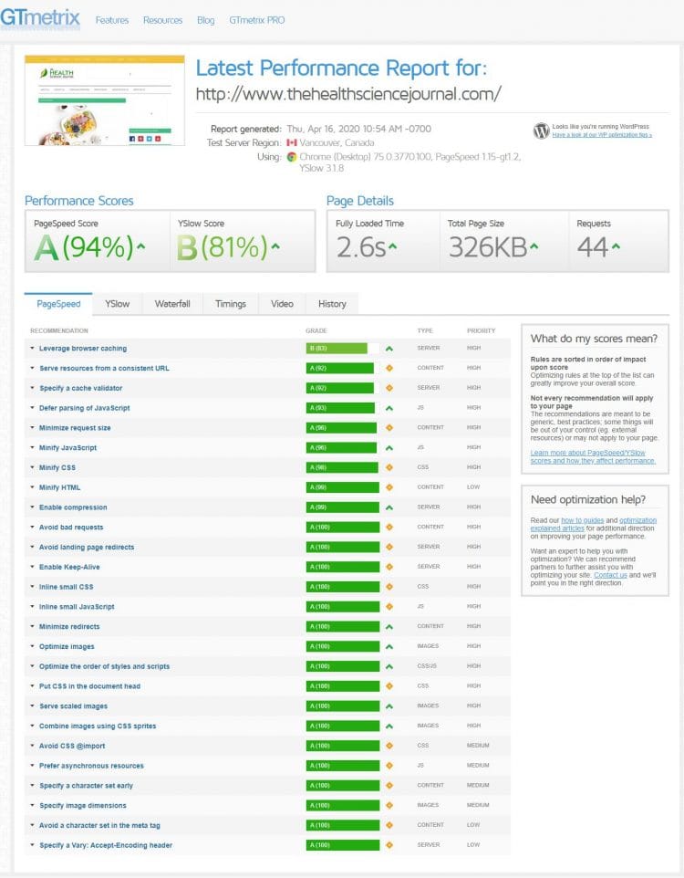Click green arrow in Leverage browser caching row
This screenshot has width=684, height=878.
point(389,349)
